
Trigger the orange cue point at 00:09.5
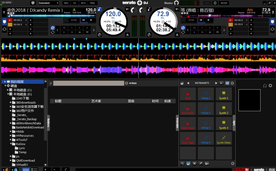(x=10, y=24)
